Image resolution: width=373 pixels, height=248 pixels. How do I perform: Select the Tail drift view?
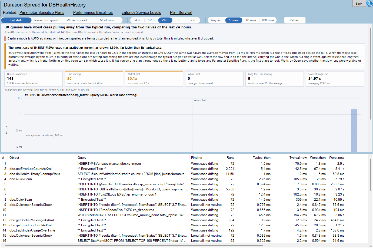pos(16,20)
